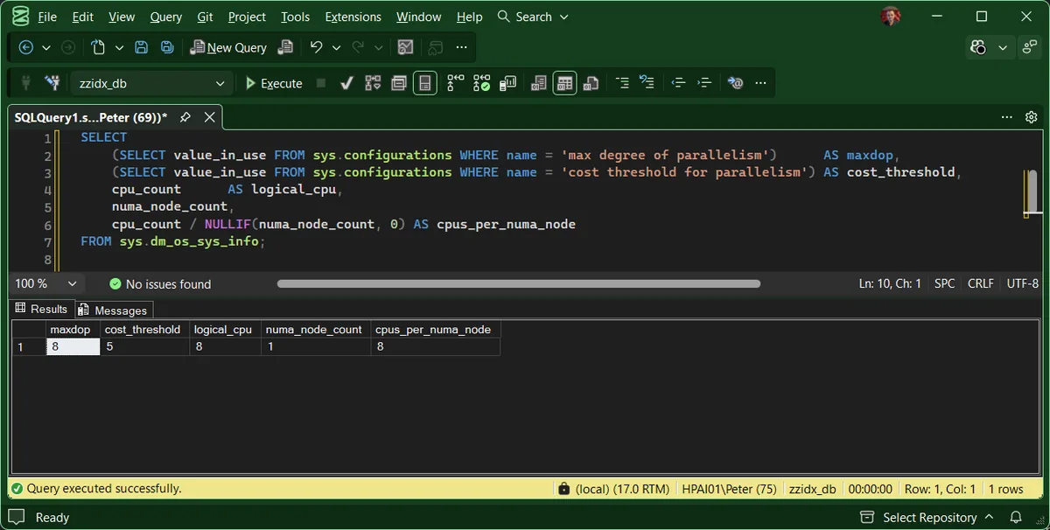Screen dimensions: 1050x530
Task: Click the lock icon beside (local) in status bar
Action: [x=564, y=489]
